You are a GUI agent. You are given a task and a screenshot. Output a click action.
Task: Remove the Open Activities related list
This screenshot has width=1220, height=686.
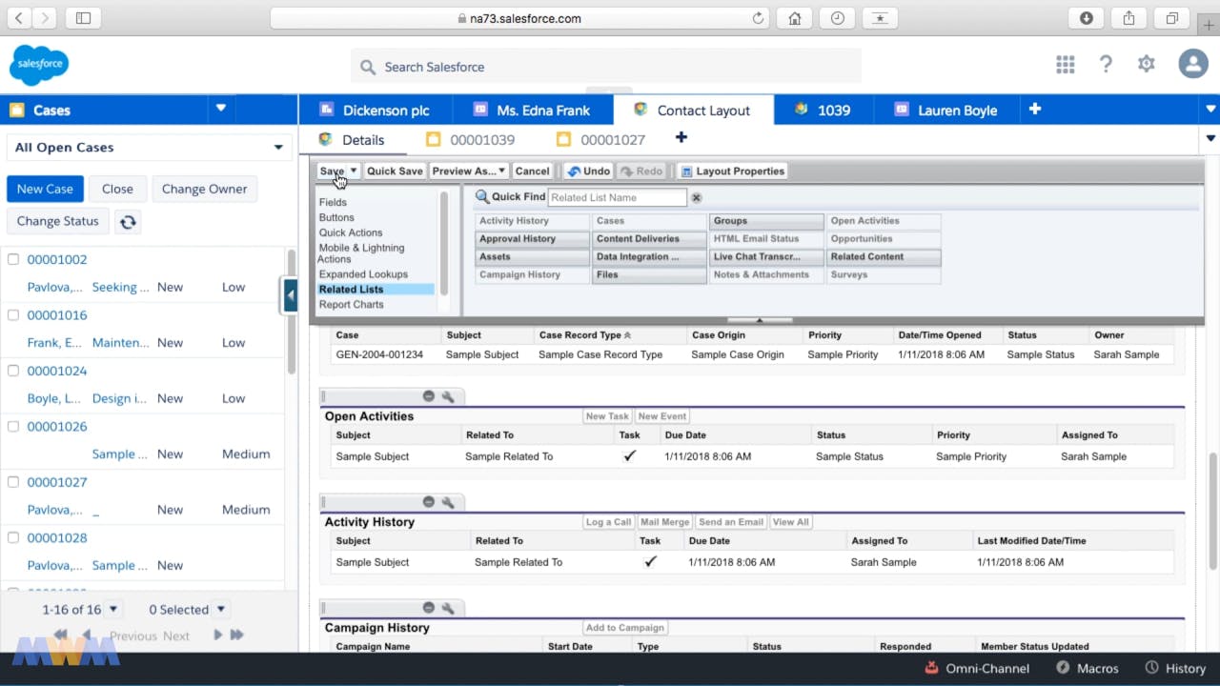[x=428, y=396]
